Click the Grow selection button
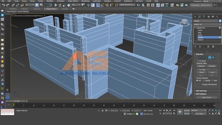This screenshot has height=125, width=222. click(212, 72)
